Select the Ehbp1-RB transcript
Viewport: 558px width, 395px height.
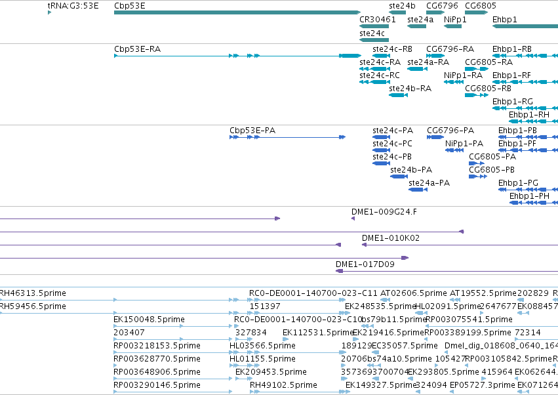coord(525,56)
